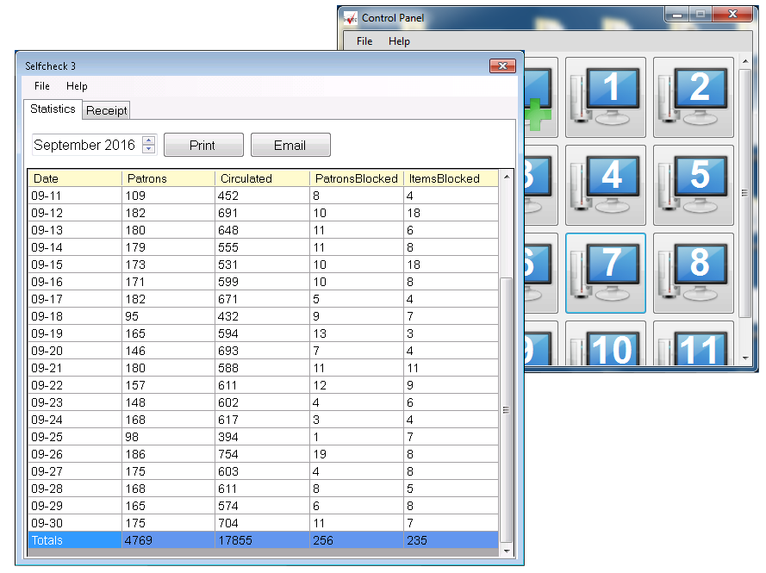Select the 09-11 date row

tap(264, 196)
